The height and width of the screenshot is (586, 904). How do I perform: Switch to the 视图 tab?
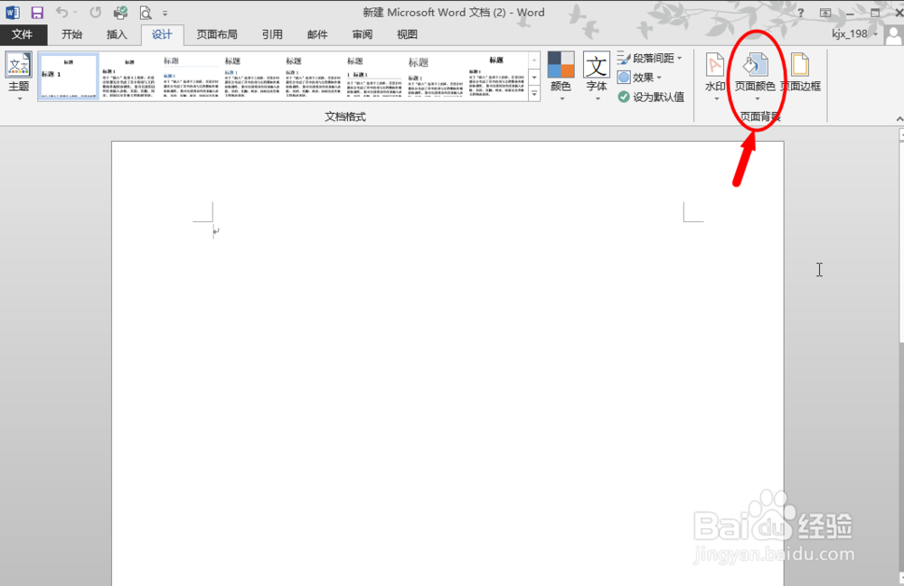point(407,34)
